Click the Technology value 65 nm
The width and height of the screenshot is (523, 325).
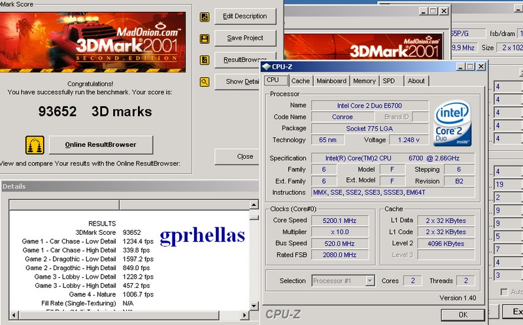pos(328,140)
